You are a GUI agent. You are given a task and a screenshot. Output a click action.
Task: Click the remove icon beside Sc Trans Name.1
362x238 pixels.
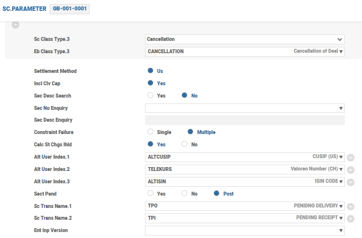coord(351,207)
